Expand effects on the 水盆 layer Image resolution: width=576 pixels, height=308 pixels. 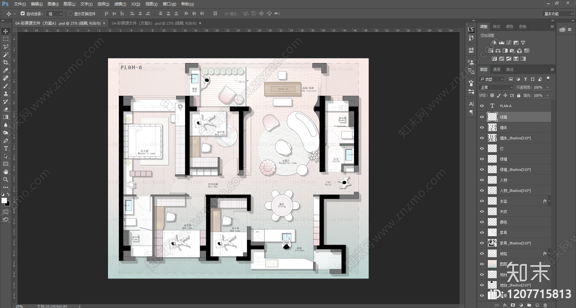click(549, 201)
